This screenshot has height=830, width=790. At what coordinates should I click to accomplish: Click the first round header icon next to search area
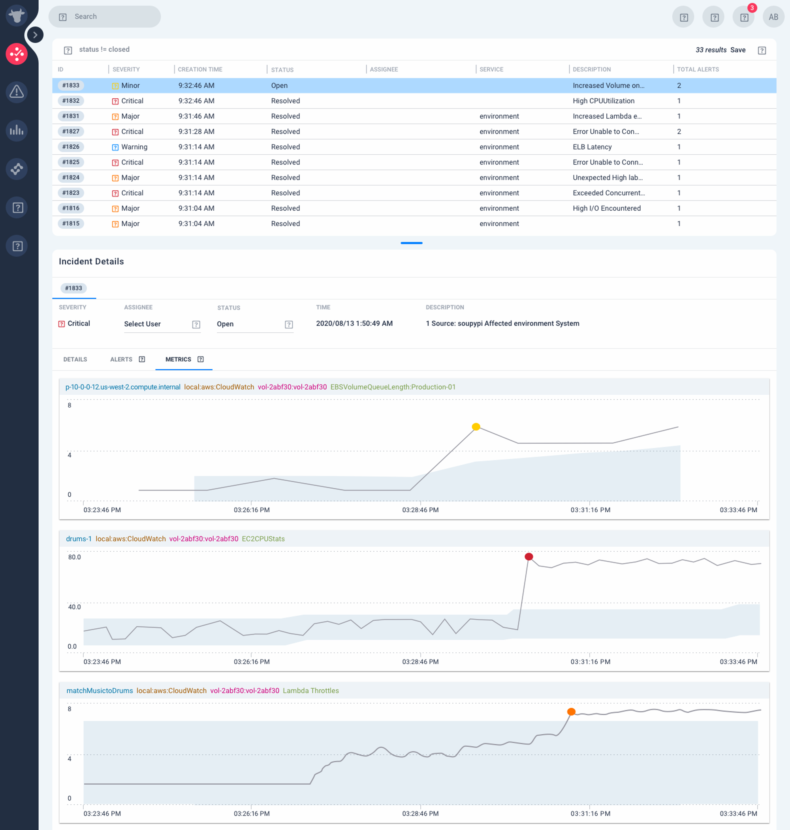pos(683,17)
